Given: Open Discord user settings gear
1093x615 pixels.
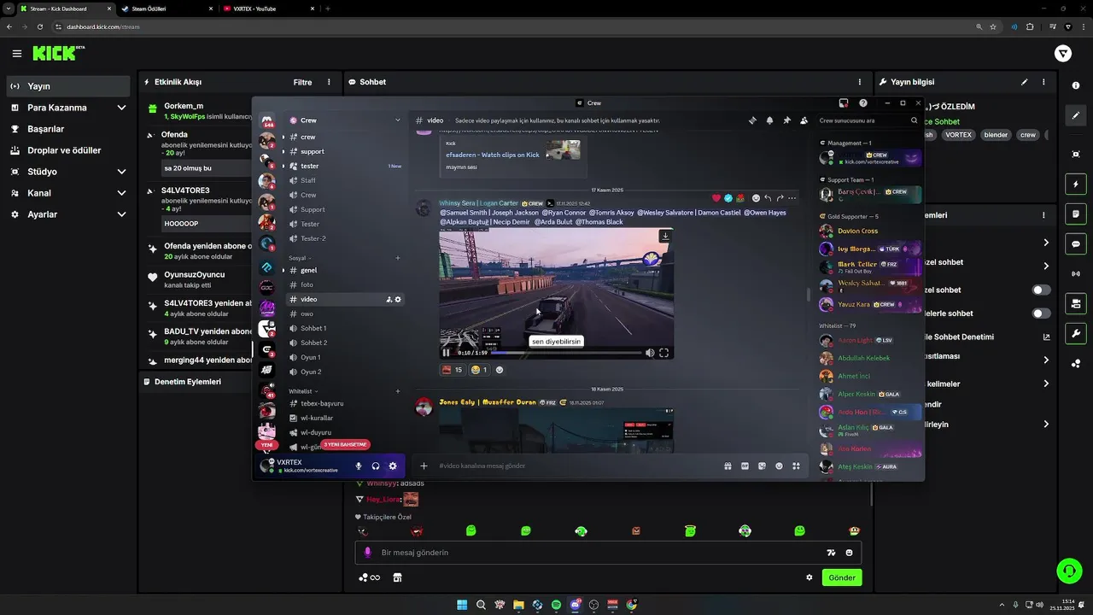Looking at the screenshot, I should tap(393, 466).
